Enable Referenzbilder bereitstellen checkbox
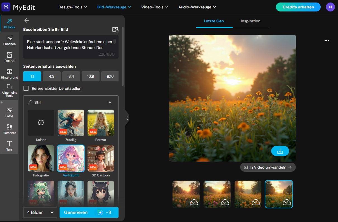 (26, 88)
